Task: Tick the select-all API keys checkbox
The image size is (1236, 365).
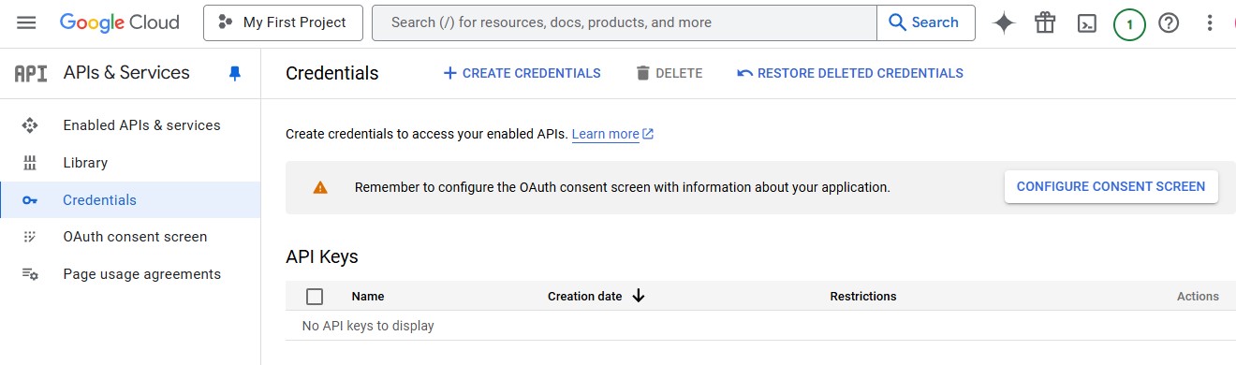Action: point(315,297)
